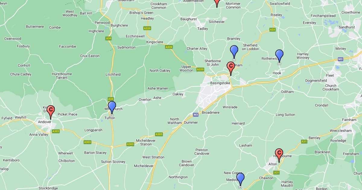Click the A339 shield near Kingsclere
The height and width of the screenshot is (190, 362).
coord(169,47)
